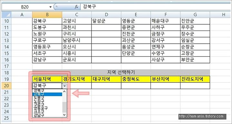Screen dimensions: 232x124
Task: Select cell 증평군
Action: [x=136, y=27]
